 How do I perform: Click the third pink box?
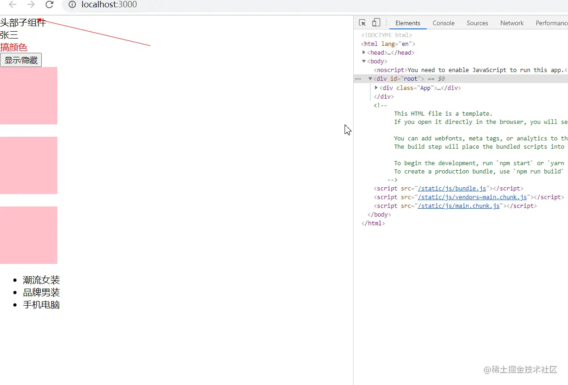(x=28, y=235)
